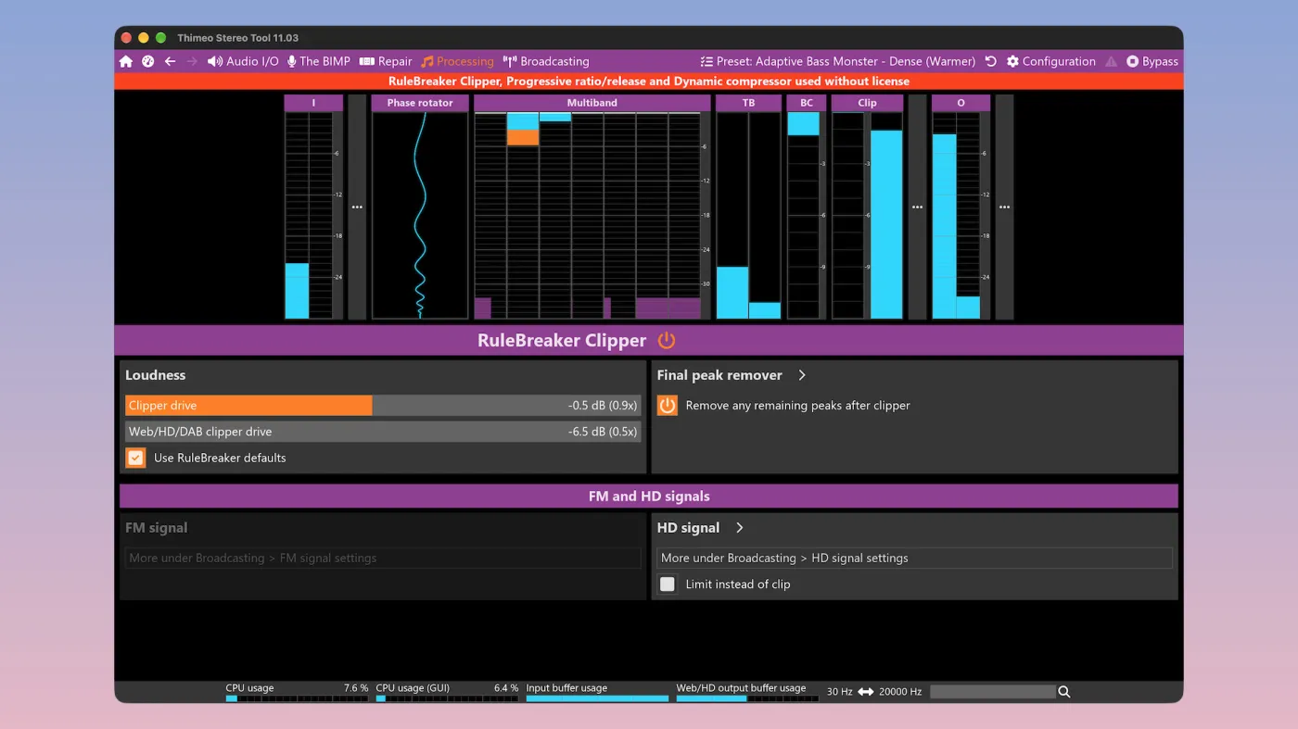Click the license warning banner
Viewport: 1298px width, 729px height.
[x=649, y=82]
